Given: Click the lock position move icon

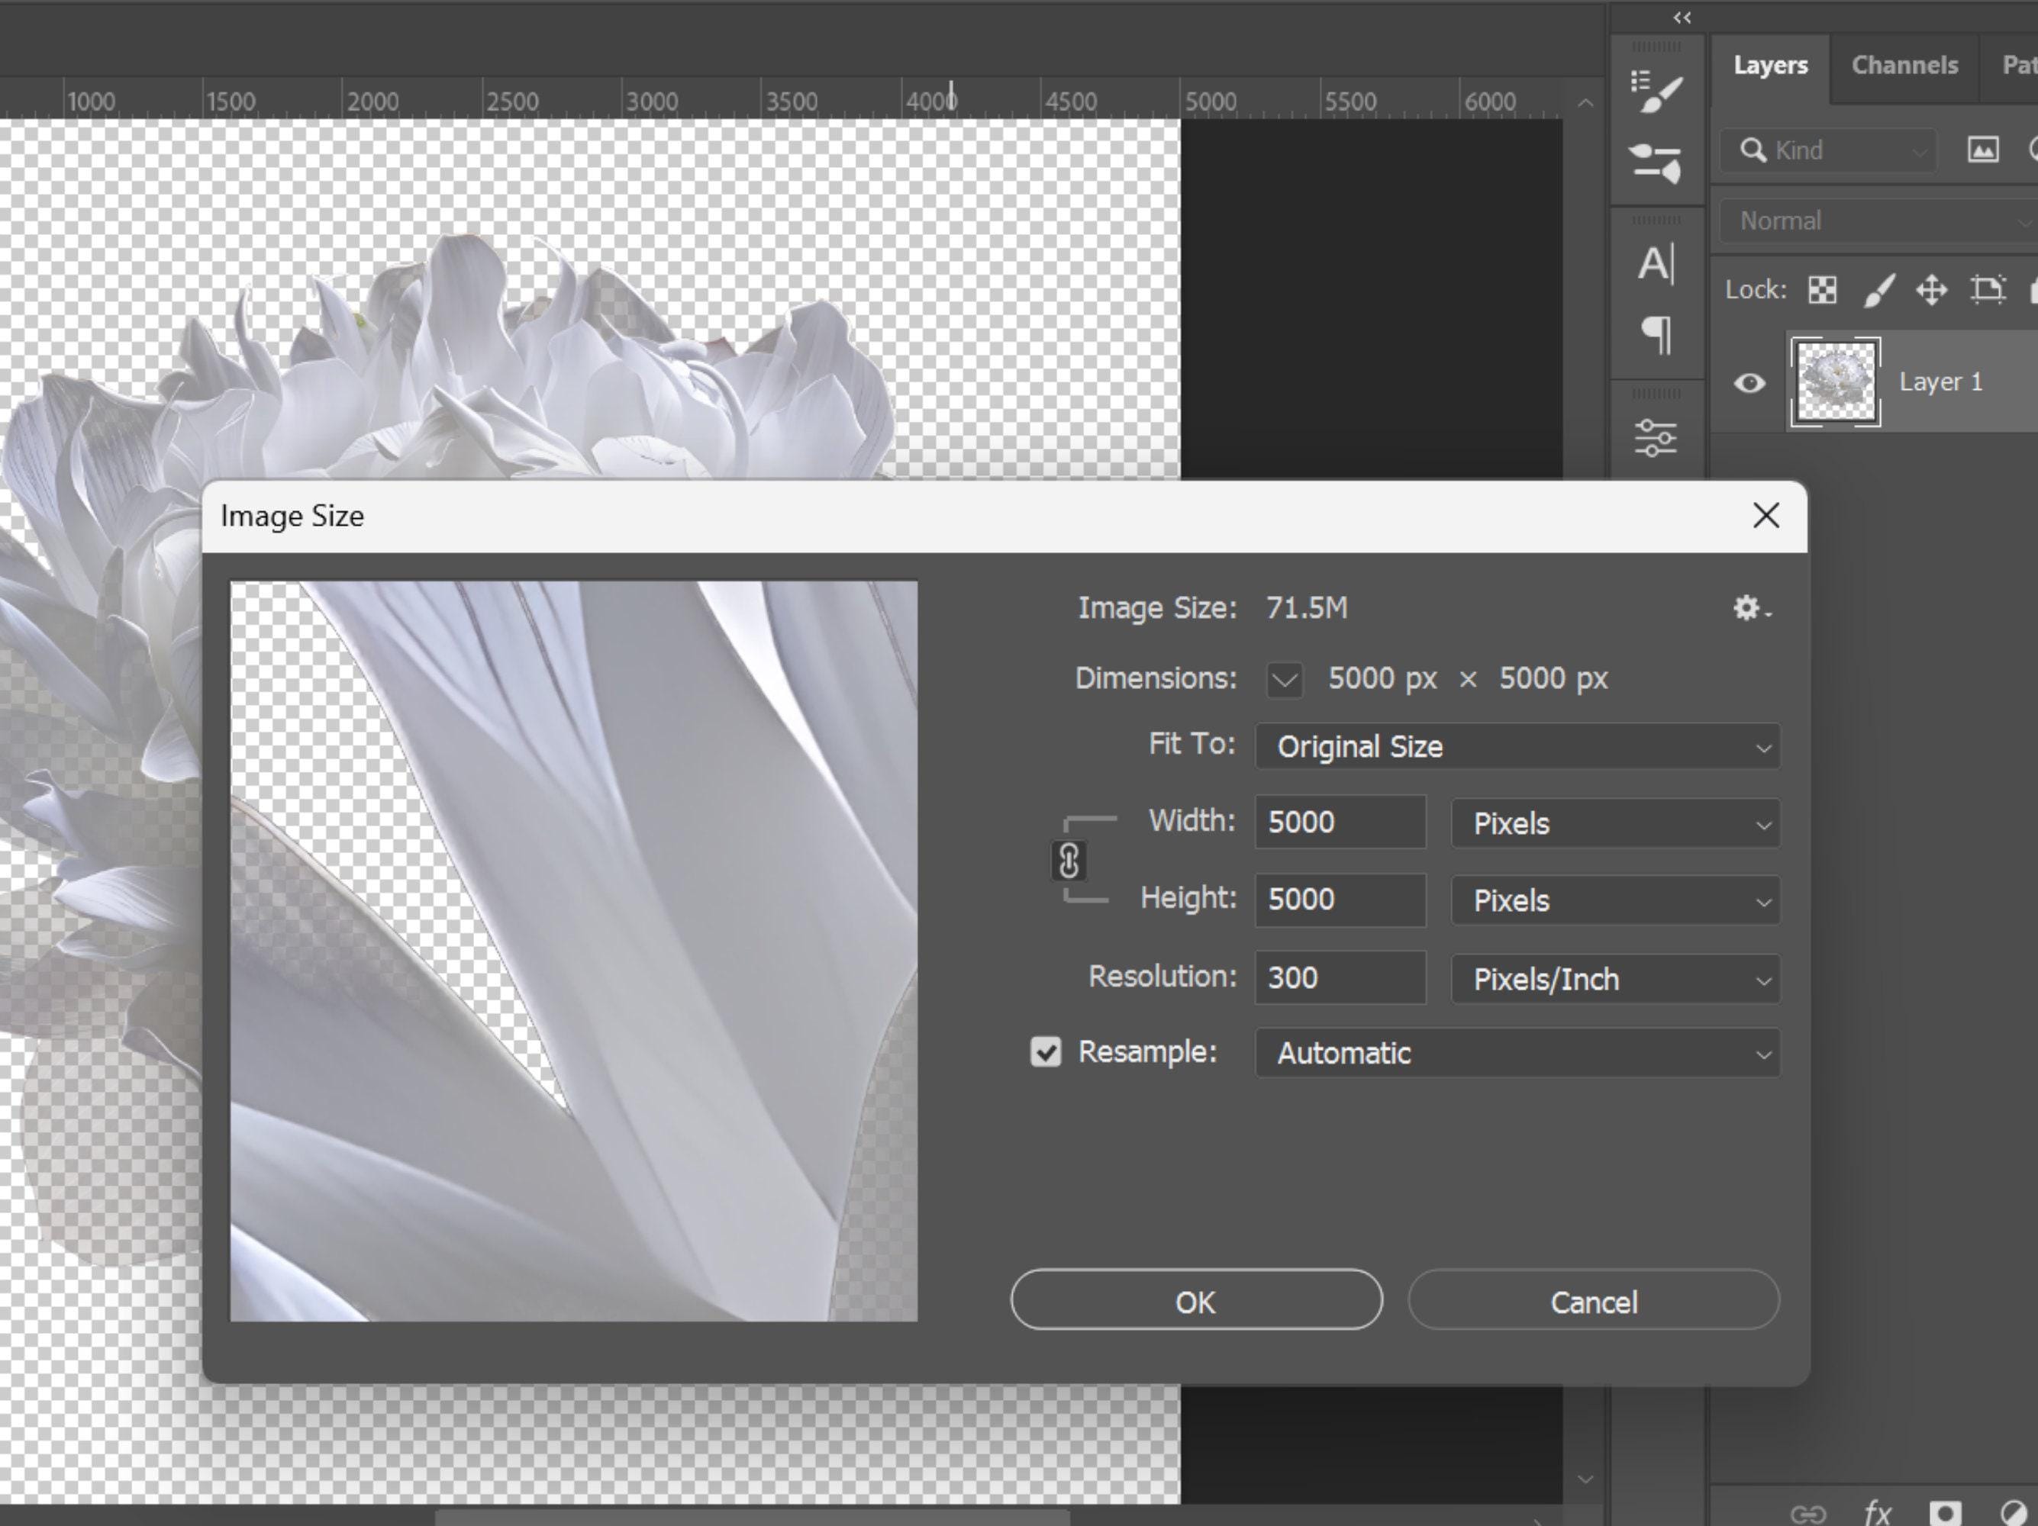Looking at the screenshot, I should [1932, 290].
